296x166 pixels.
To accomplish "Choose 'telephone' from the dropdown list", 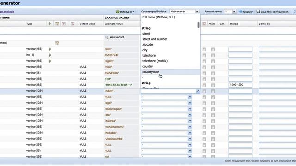I will [149, 55].
